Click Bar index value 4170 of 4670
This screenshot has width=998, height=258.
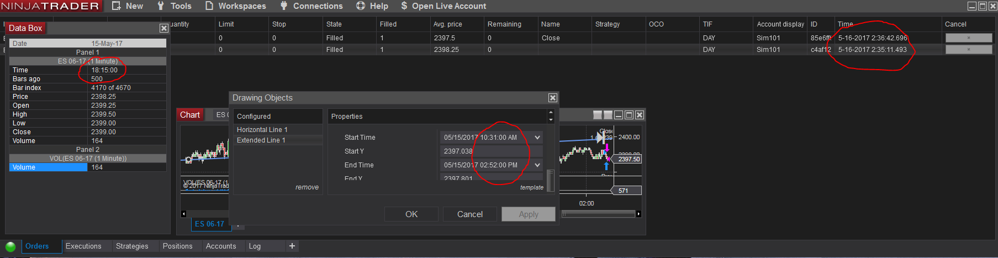(x=111, y=88)
